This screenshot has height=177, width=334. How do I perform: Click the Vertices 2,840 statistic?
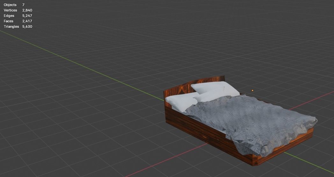click(18, 10)
